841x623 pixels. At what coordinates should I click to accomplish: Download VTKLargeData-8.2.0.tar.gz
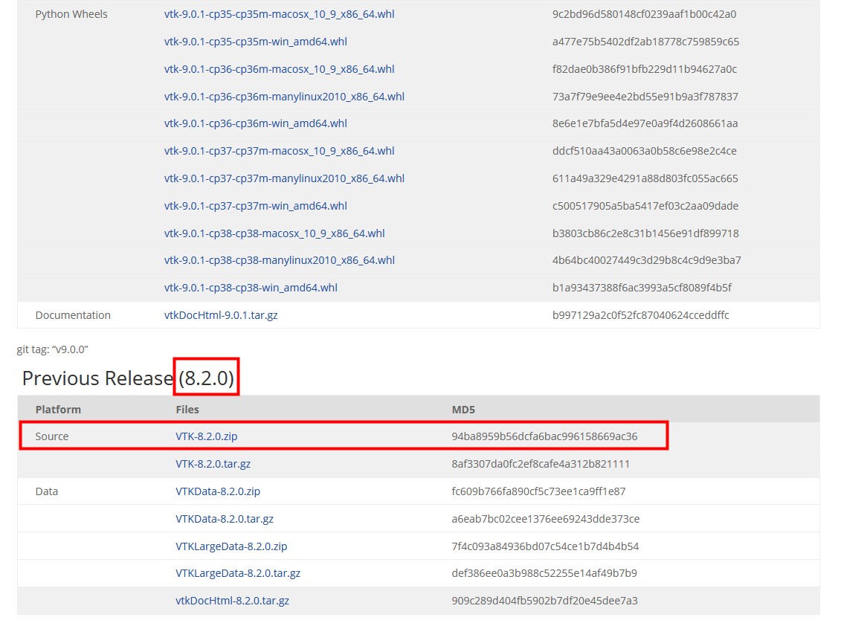[233, 573]
